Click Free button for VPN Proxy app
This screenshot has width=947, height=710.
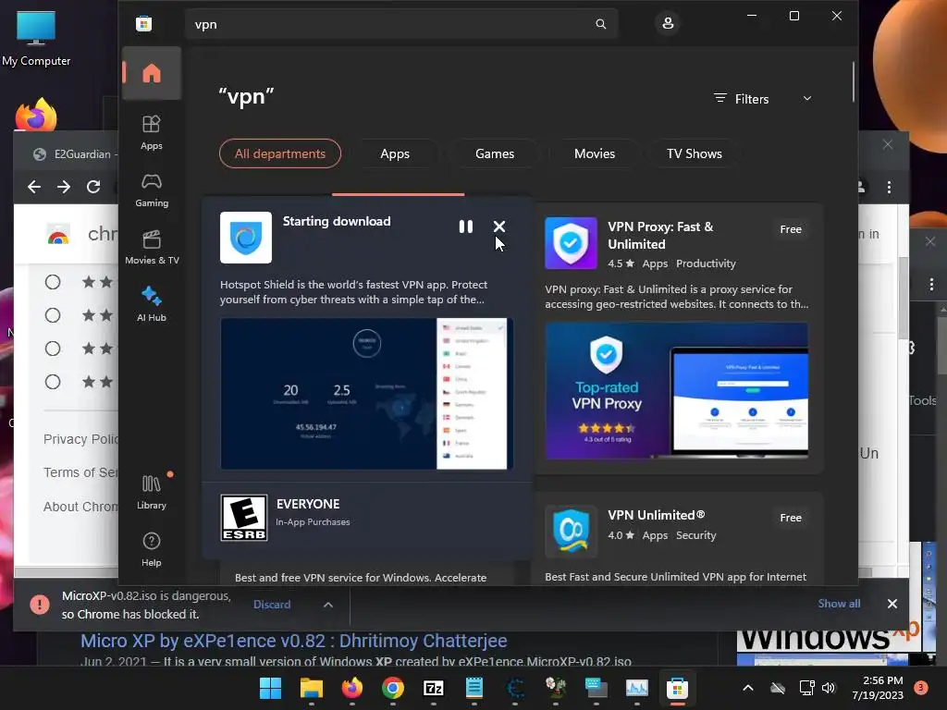[791, 229]
